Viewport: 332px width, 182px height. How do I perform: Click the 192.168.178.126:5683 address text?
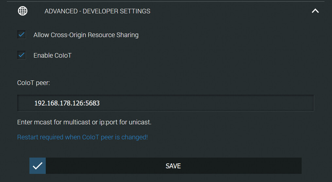click(67, 103)
